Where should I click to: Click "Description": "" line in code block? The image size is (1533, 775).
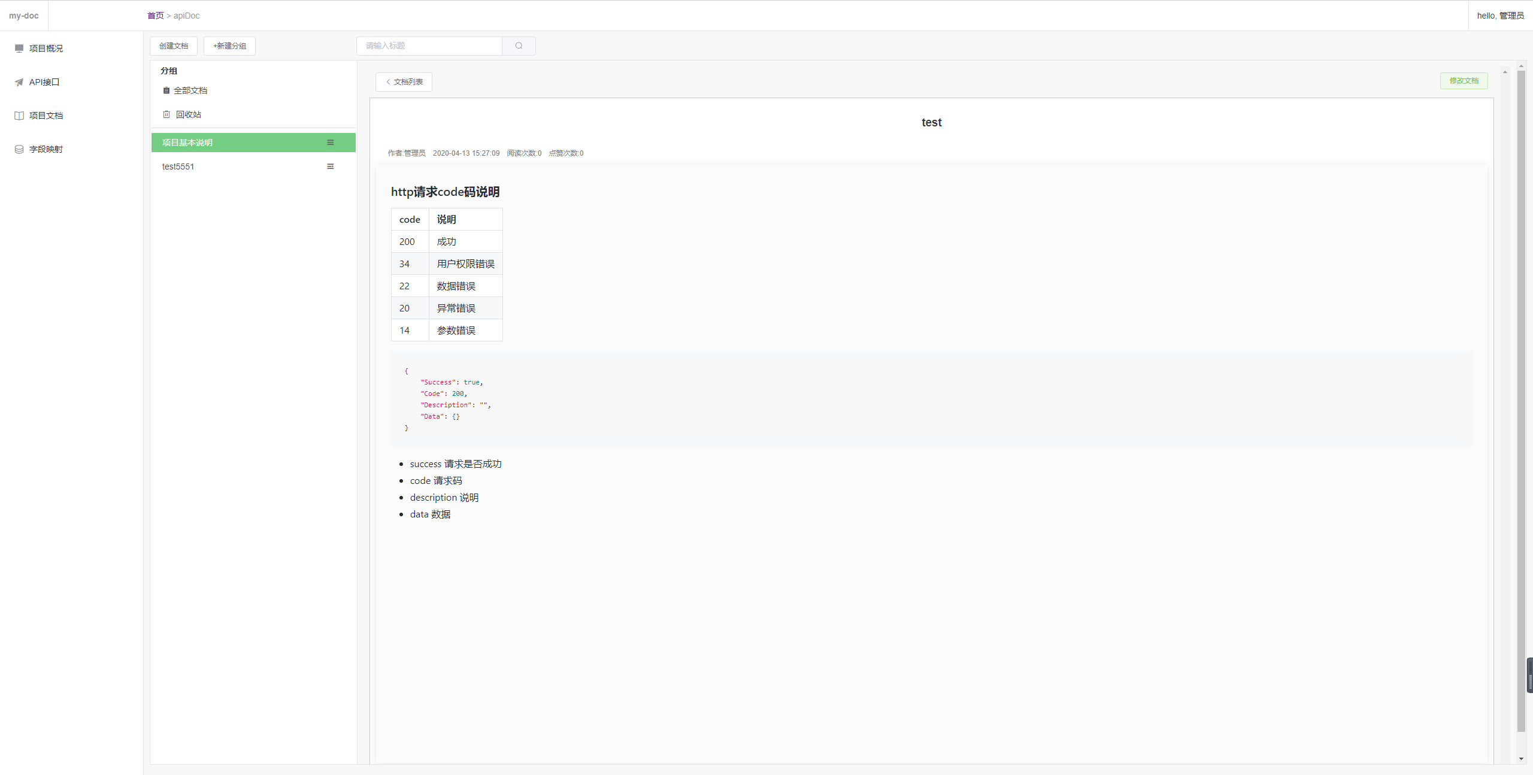click(x=456, y=405)
